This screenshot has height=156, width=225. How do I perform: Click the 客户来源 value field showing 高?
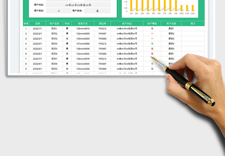click(97, 11)
